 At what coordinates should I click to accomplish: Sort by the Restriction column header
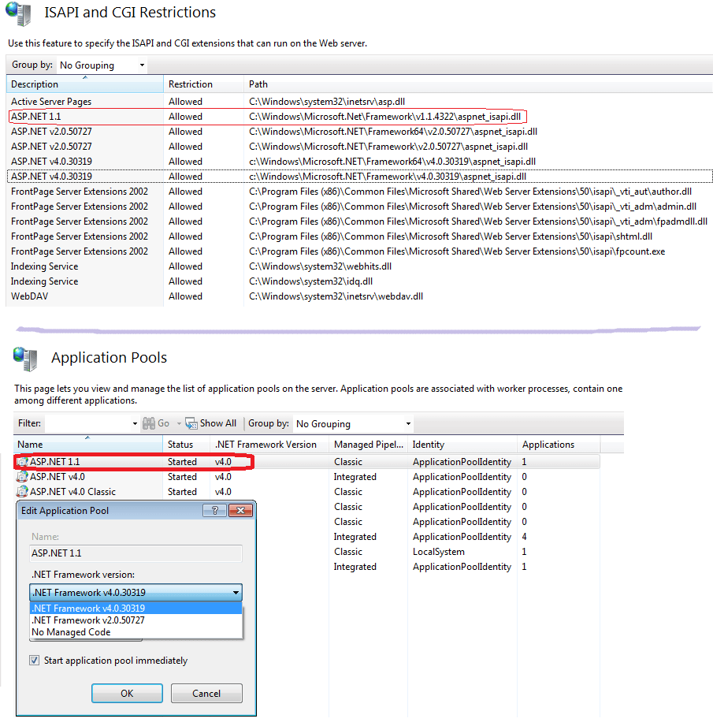coord(203,84)
